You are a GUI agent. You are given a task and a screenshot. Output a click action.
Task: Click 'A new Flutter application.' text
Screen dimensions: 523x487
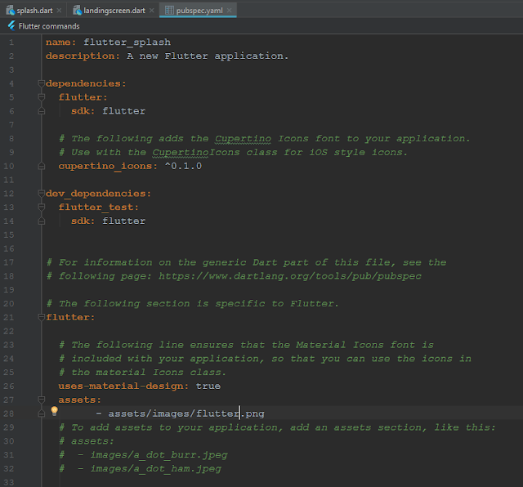point(208,56)
